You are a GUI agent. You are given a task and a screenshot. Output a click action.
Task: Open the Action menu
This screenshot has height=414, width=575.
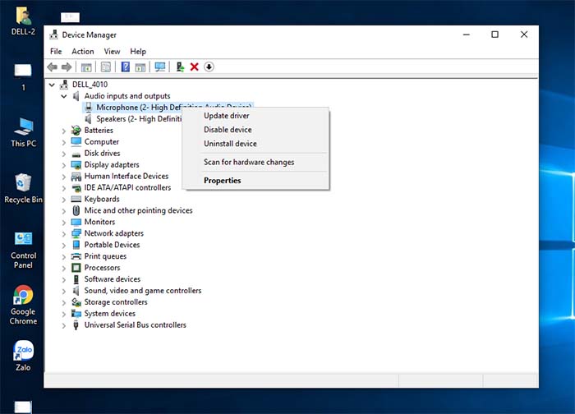(x=82, y=51)
